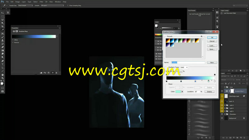The height and width of the screenshot is (140, 249).
Task: Open the Filter menu
Action: pos(41,2)
